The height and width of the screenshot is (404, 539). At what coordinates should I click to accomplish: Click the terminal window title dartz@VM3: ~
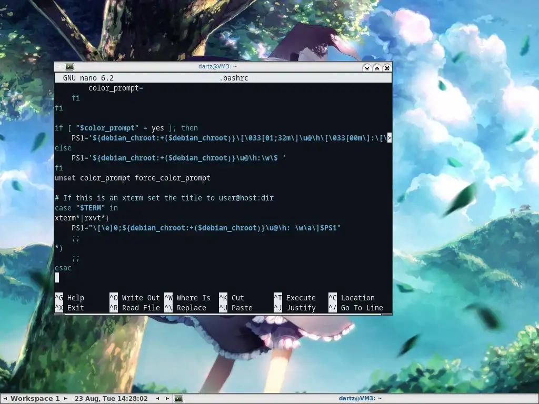[x=217, y=67]
